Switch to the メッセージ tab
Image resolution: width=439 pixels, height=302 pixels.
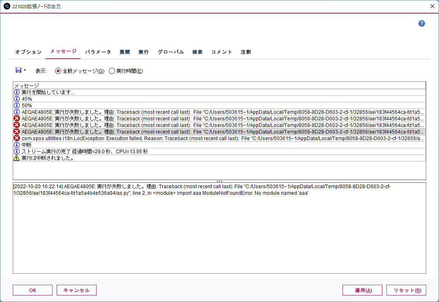coord(63,51)
